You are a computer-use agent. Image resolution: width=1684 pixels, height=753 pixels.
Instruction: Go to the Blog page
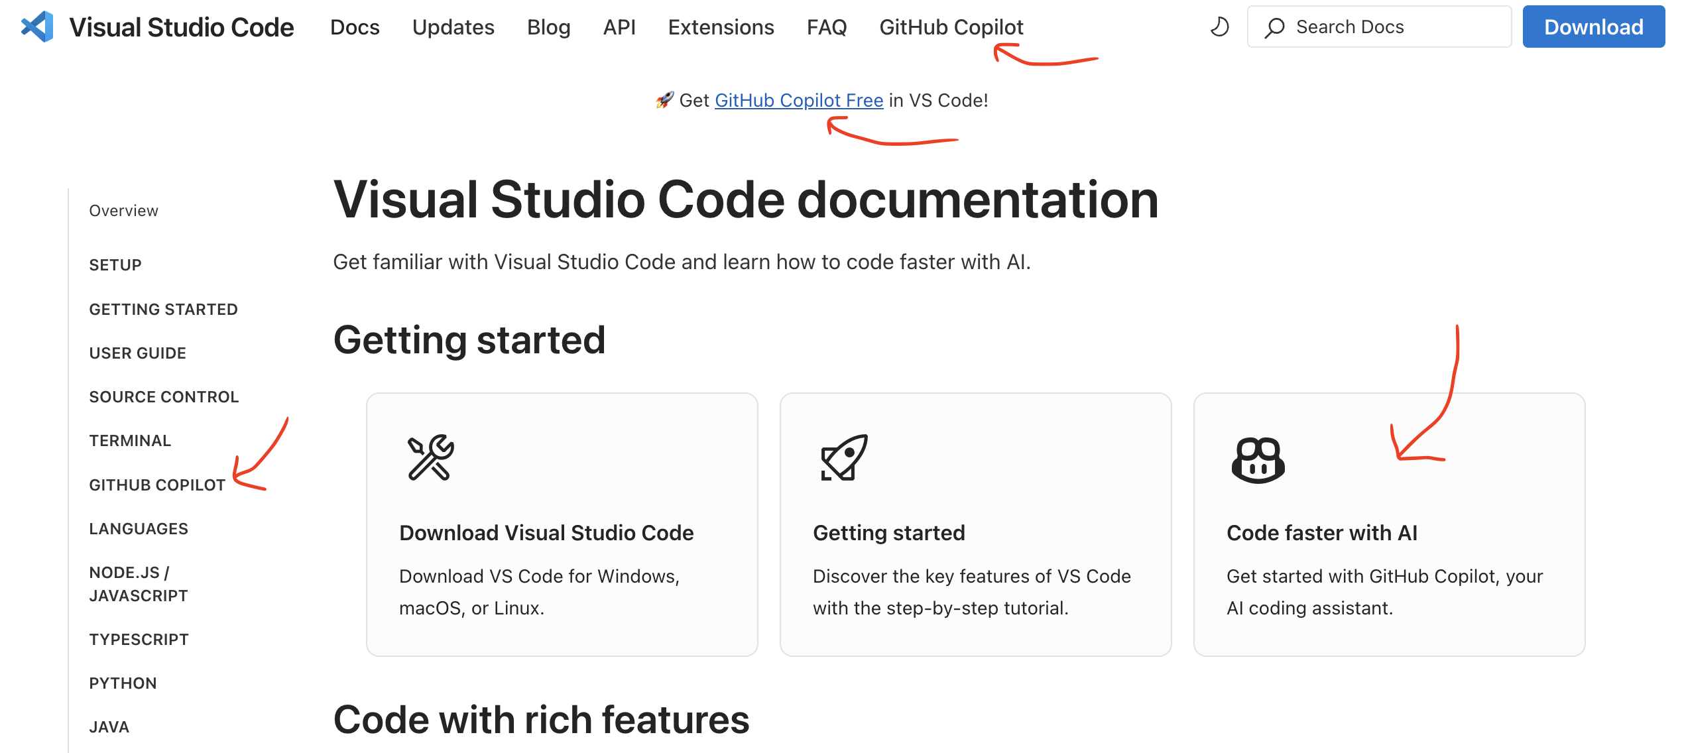[548, 27]
